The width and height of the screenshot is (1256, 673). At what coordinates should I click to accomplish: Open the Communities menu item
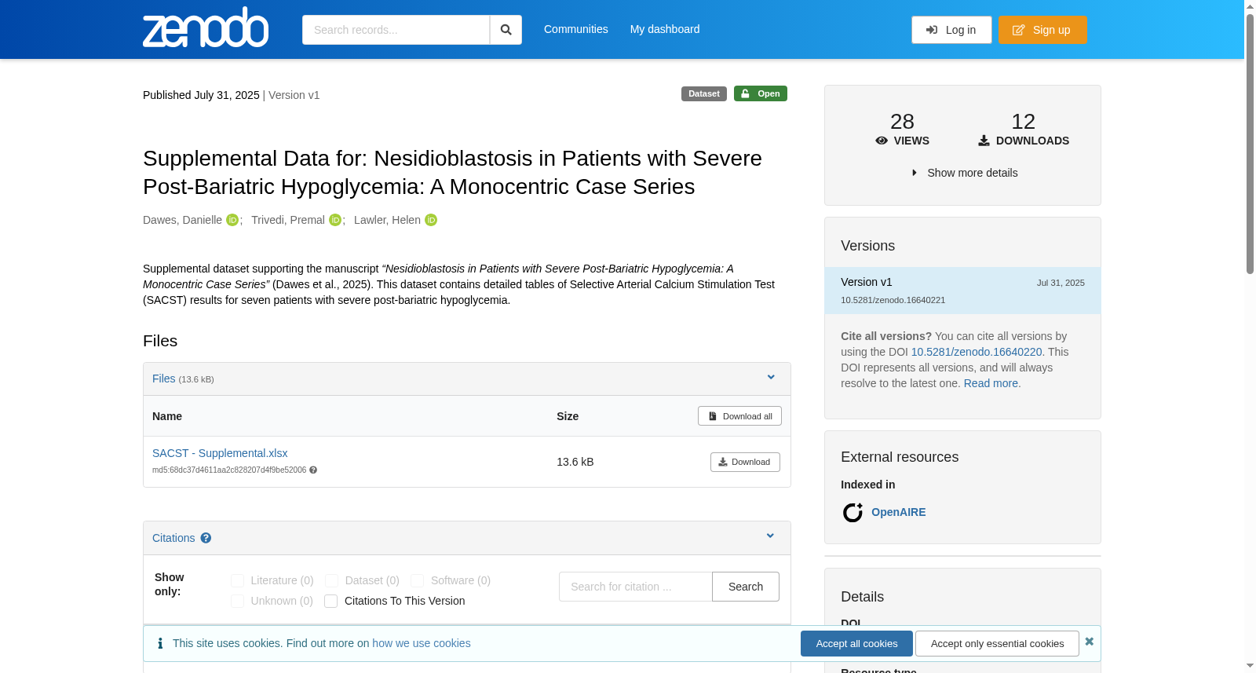pos(576,29)
